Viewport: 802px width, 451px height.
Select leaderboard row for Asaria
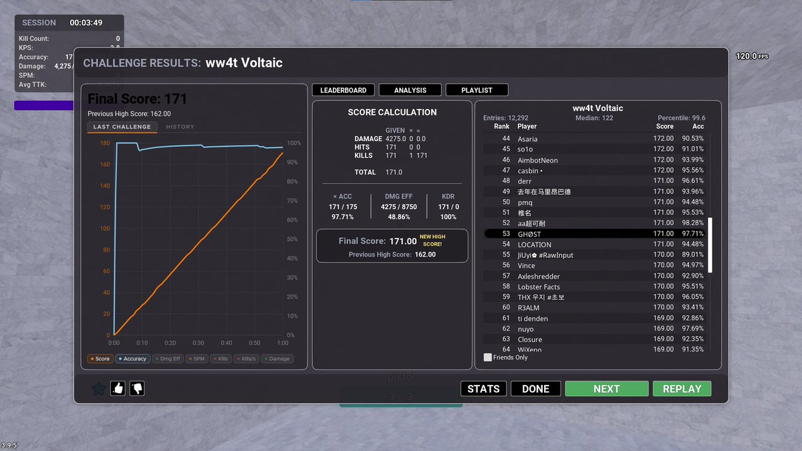point(595,139)
